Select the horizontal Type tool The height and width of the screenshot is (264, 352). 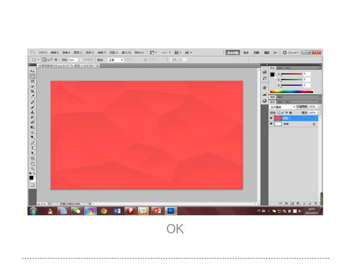pos(32,148)
